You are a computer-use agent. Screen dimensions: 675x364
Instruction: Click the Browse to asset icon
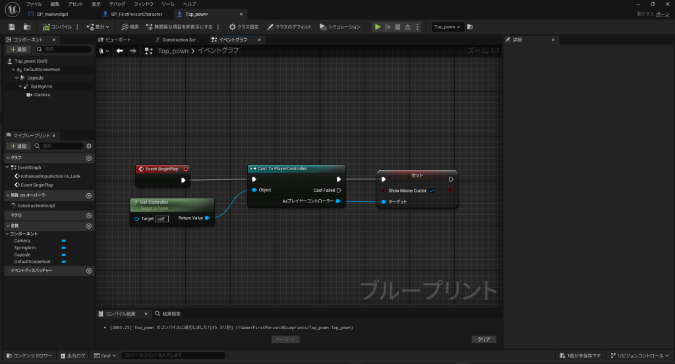point(27,27)
